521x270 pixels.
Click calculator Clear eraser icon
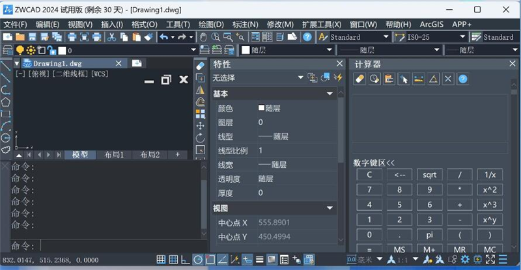click(360, 79)
